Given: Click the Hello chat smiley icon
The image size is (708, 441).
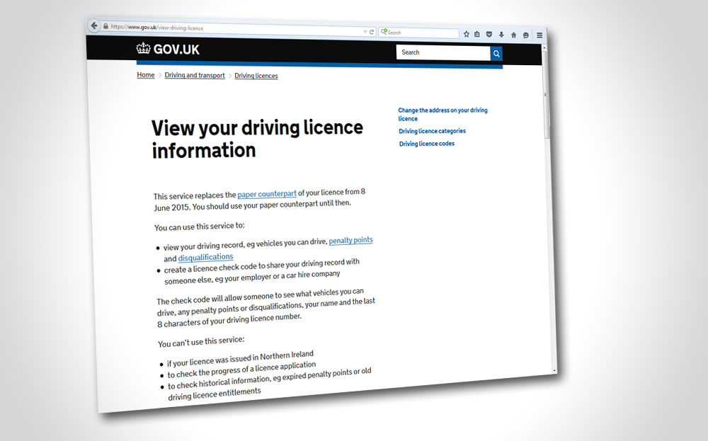Looking at the screenshot, I should [525, 35].
